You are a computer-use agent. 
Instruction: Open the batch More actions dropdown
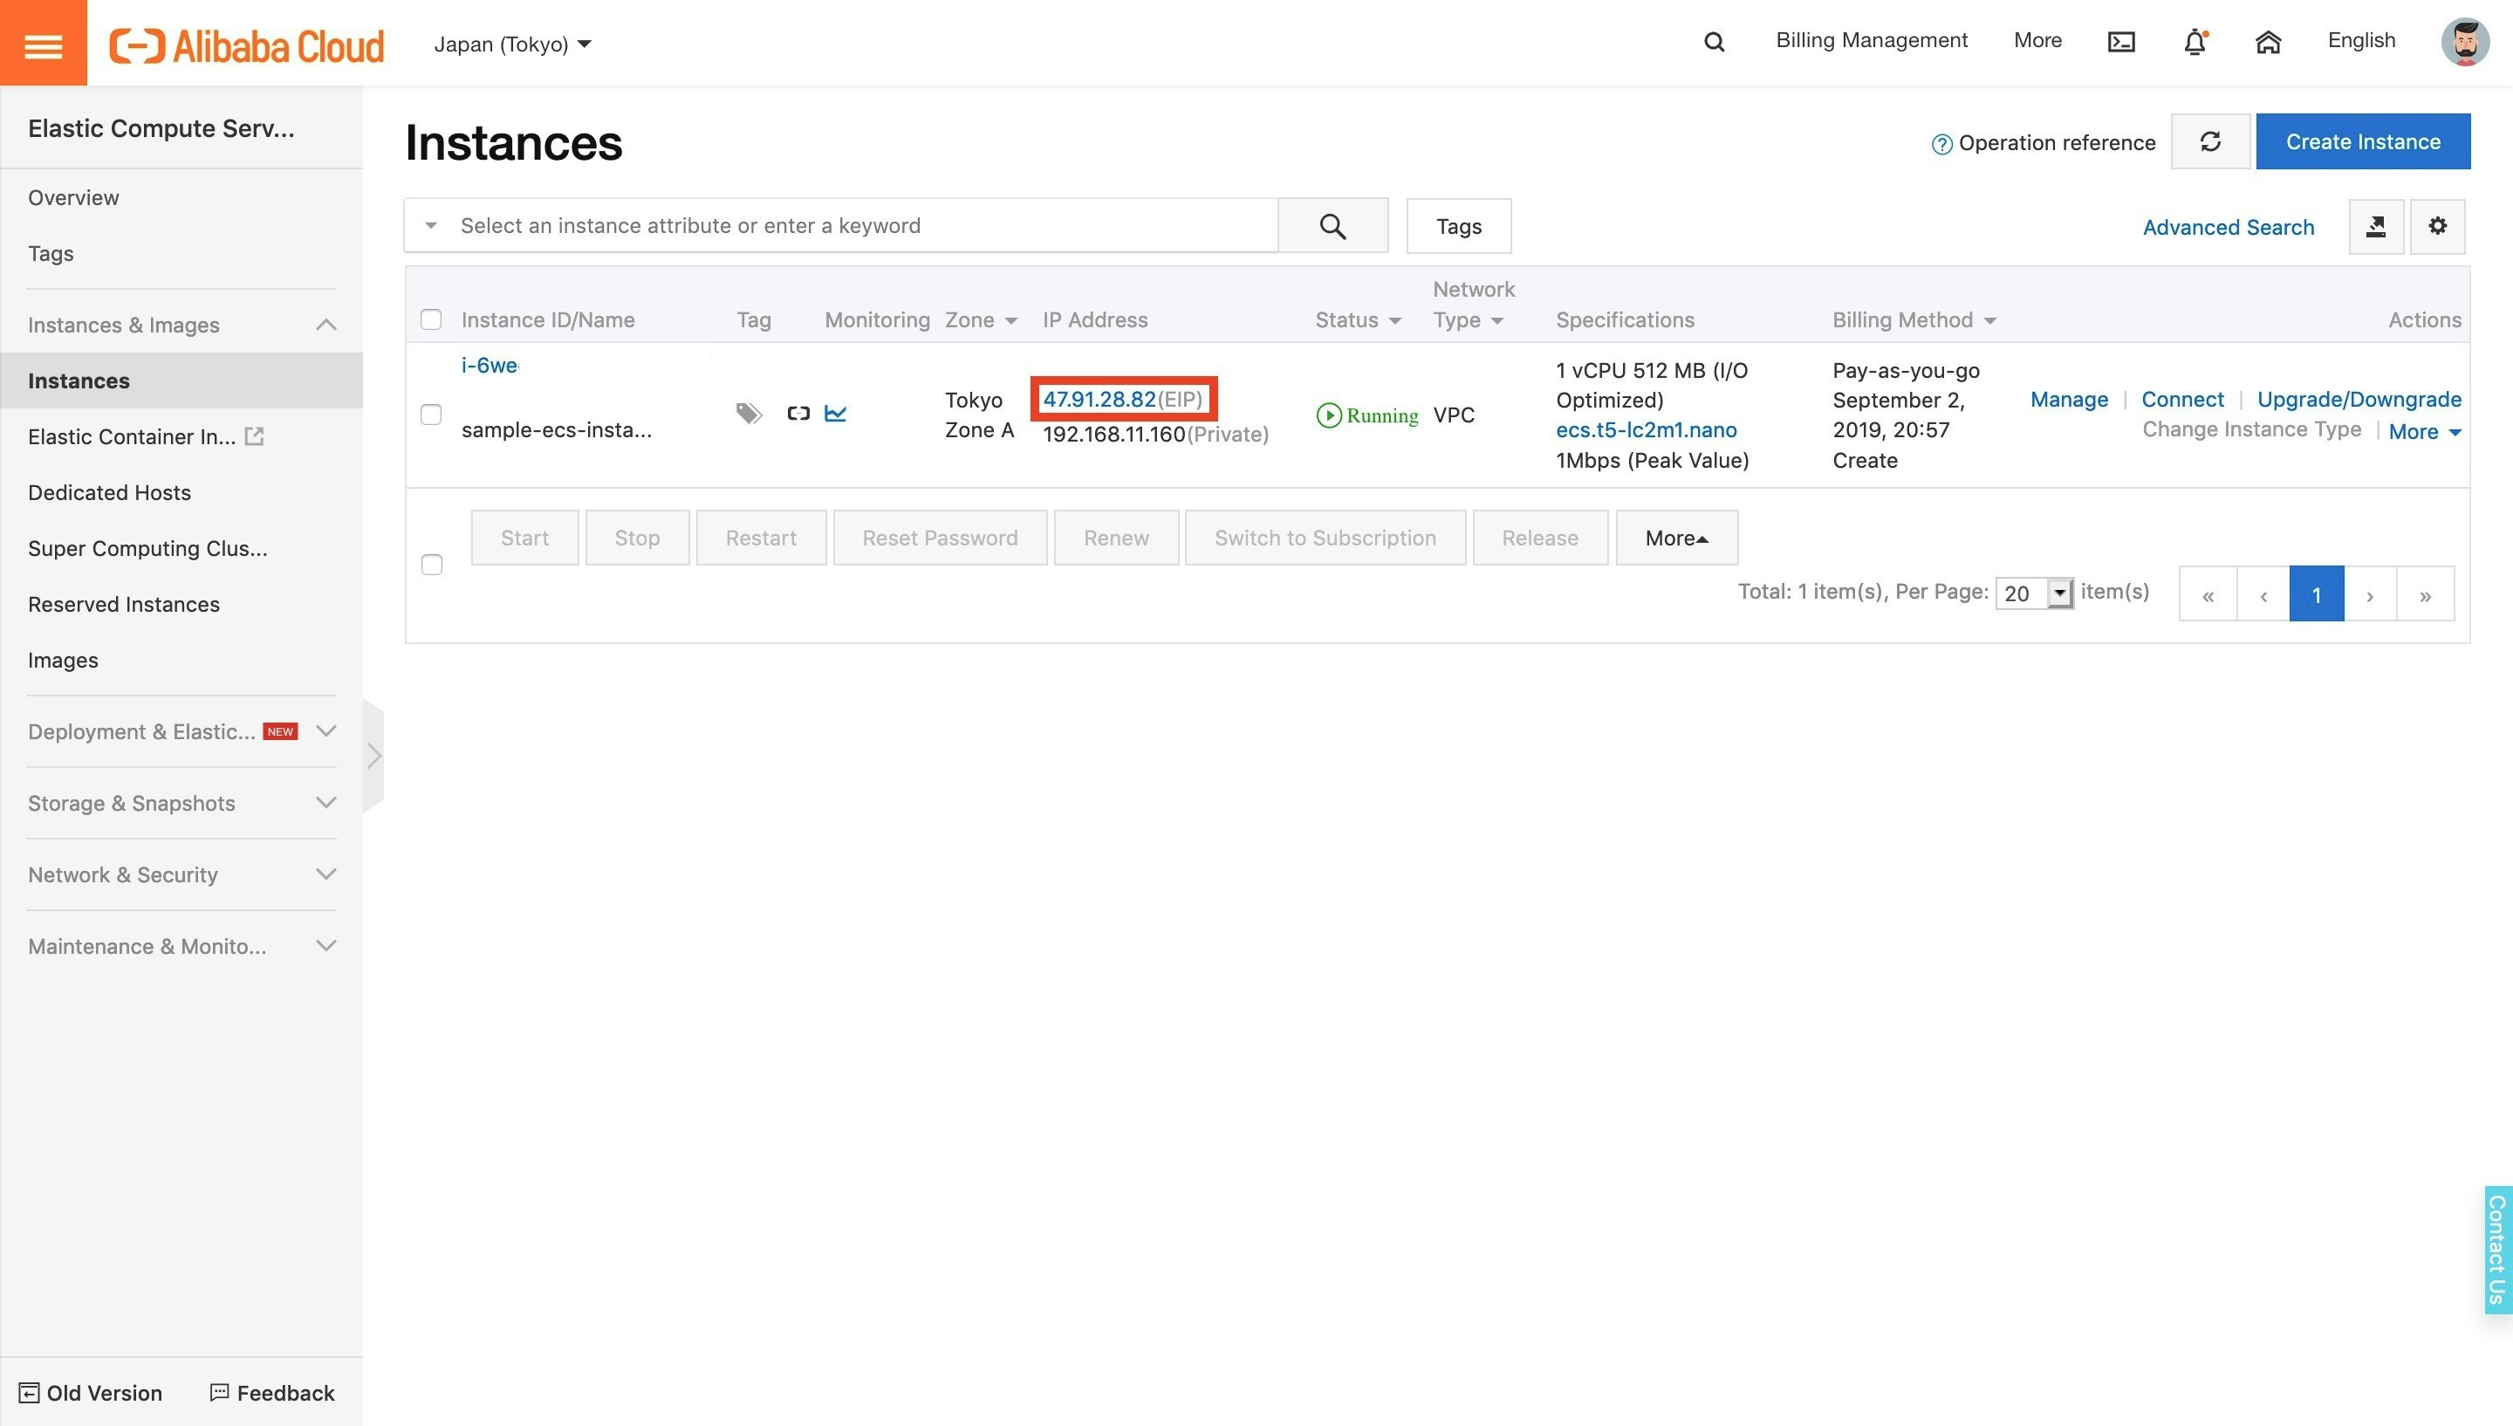tap(1676, 538)
